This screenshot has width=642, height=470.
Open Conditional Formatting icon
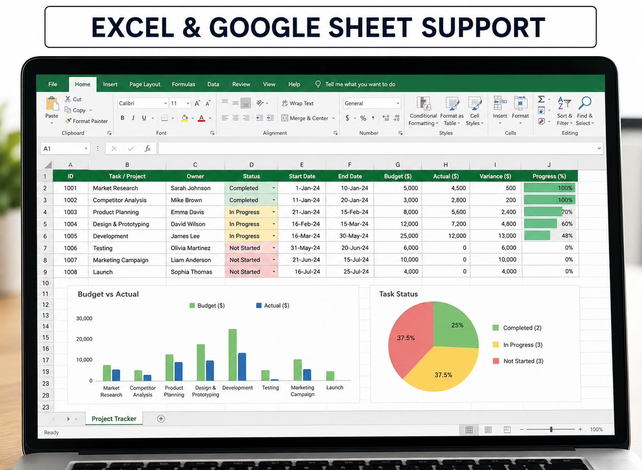point(423,104)
